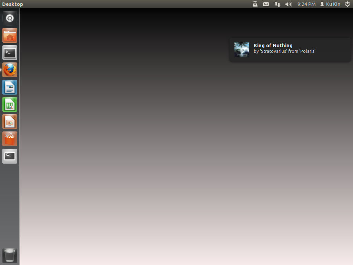Open the Ubuntu Software Center
Viewport: 353px width, 265px height.
[x=10, y=139]
